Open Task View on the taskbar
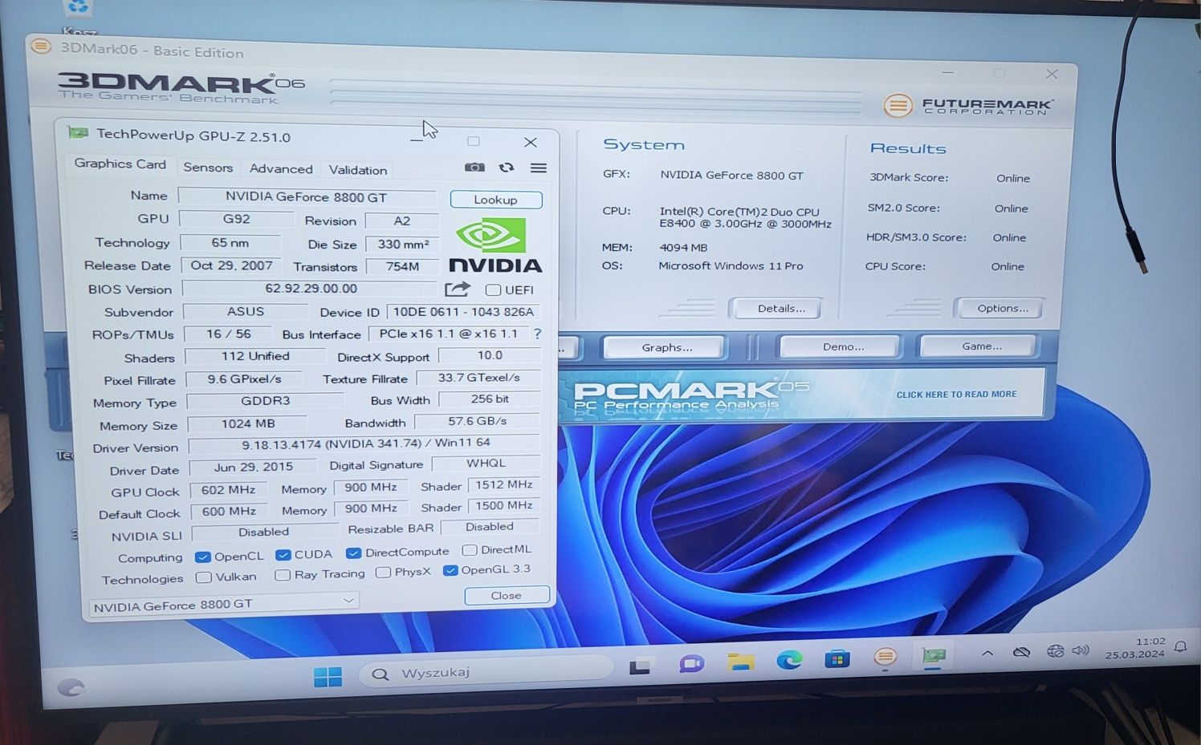Screen dimensions: 1201x745 640,666
